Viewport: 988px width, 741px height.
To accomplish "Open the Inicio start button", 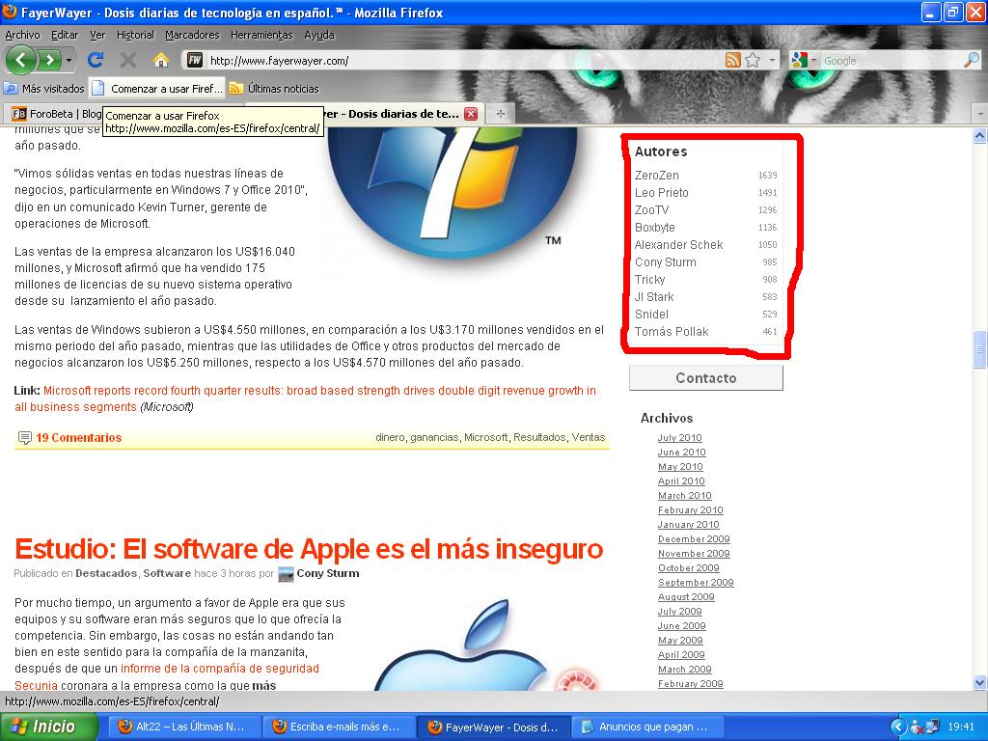I will point(49,727).
